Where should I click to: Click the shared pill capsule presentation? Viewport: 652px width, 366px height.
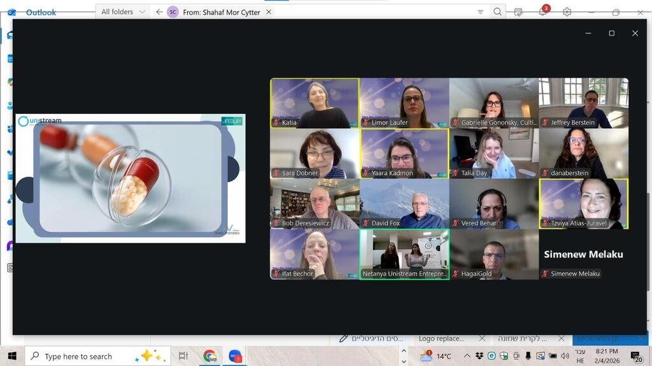[x=131, y=178]
